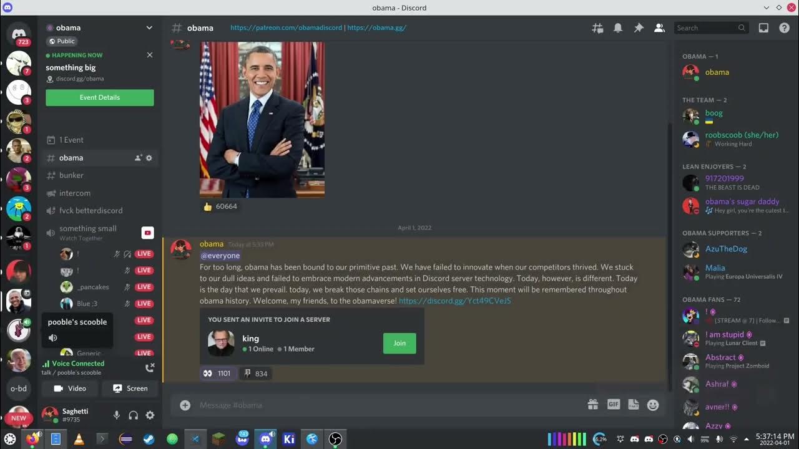Image resolution: width=799 pixels, height=449 pixels.
Task: Click Voice Connected status text
Action: [78, 364]
